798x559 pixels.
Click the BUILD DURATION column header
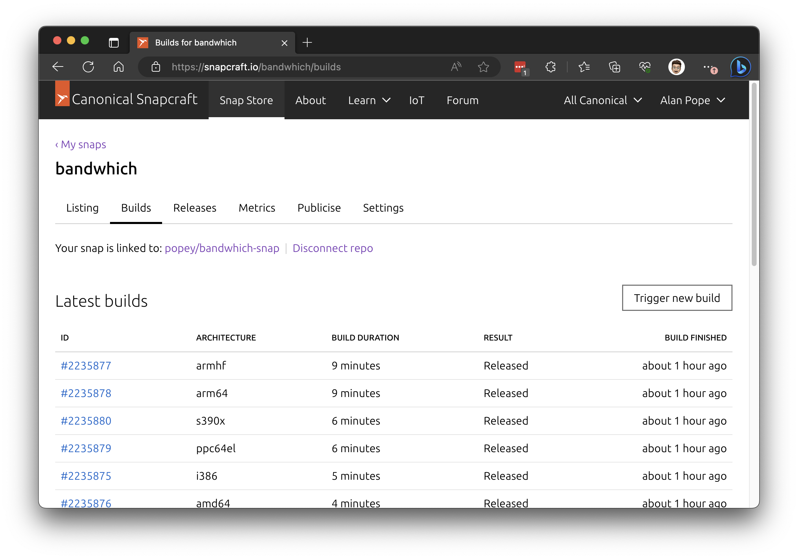pyautogui.click(x=365, y=337)
